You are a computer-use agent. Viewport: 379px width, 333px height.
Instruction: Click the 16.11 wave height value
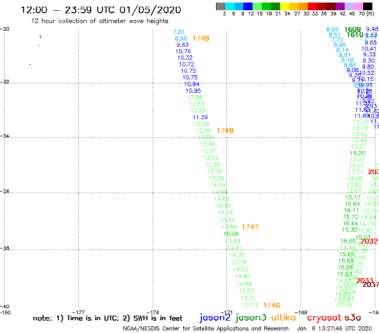(x=351, y=211)
